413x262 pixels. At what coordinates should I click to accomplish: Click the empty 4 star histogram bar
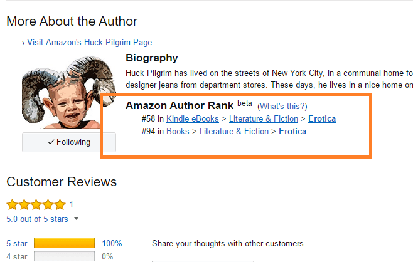tap(64, 256)
